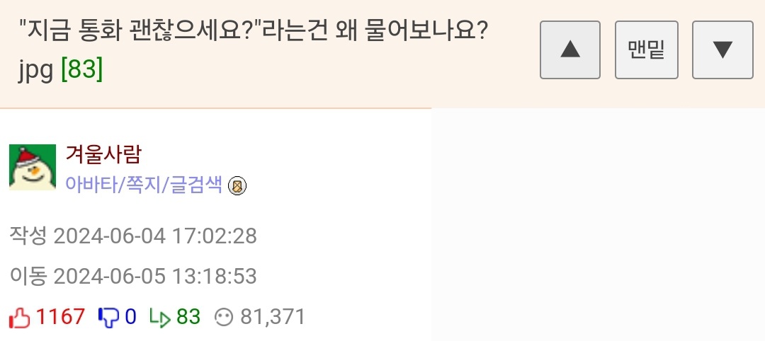Open the post title about 지금 통화 괜찮으세요
Image resolution: width=765 pixels, height=341 pixels.
pos(251,33)
